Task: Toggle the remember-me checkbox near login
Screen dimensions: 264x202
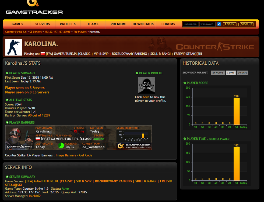Action: click(219, 24)
